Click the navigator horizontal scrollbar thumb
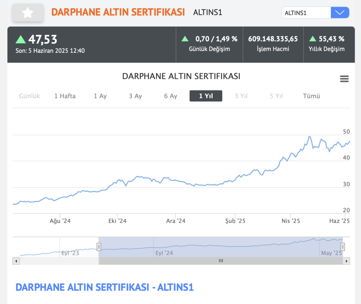 coord(221,261)
